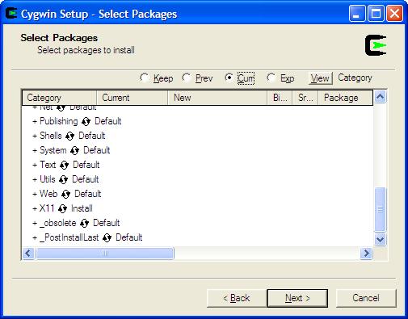
Task: Click the Default label next to _PostInstallLast
Action: click(x=129, y=237)
